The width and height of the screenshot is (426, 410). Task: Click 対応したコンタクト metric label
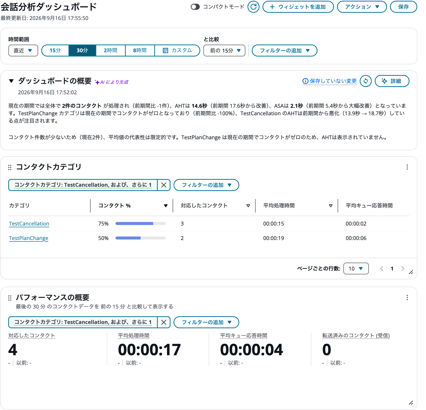tap(32, 335)
